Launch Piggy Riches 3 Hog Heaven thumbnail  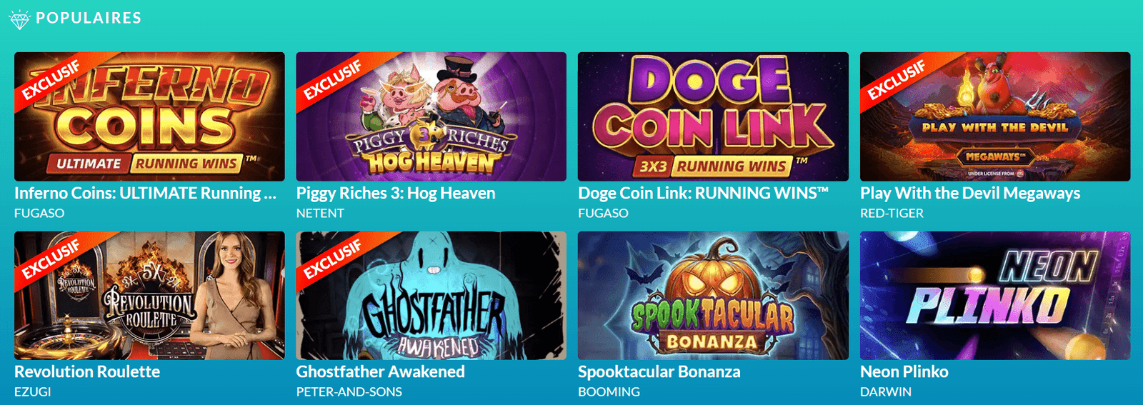(431, 116)
